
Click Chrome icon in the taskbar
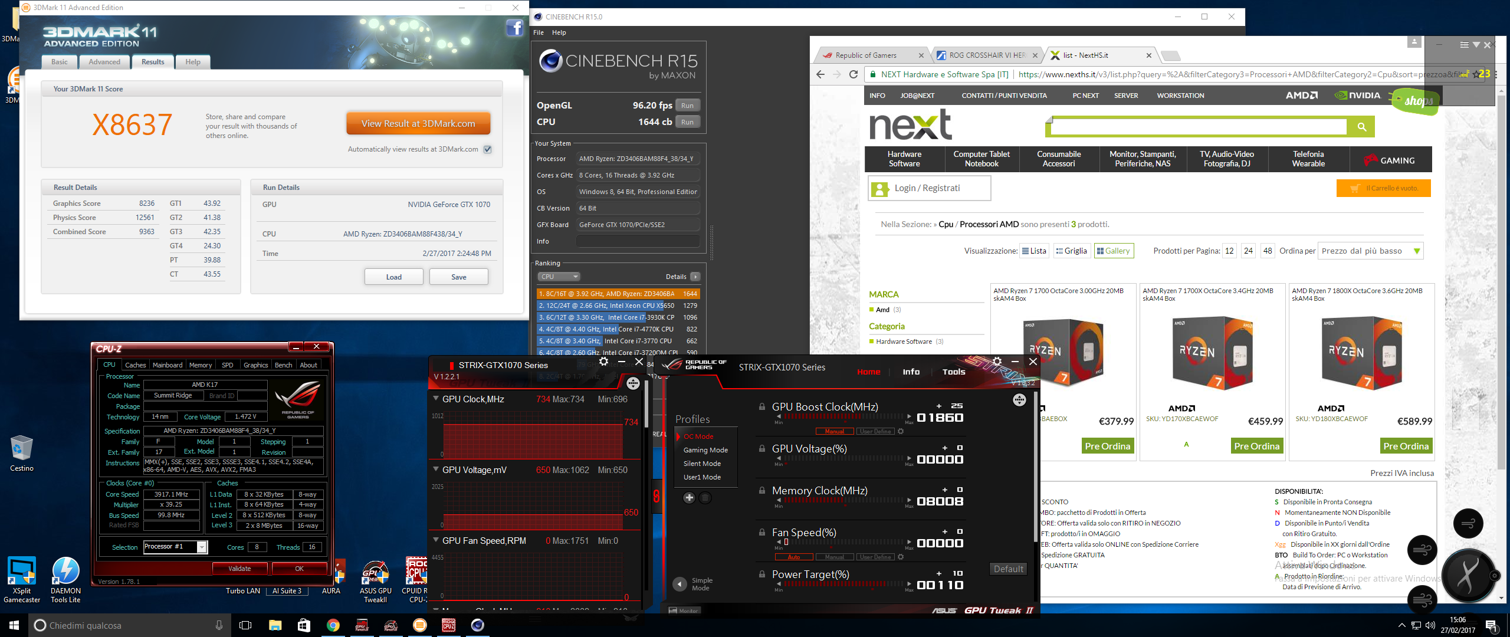point(333,625)
